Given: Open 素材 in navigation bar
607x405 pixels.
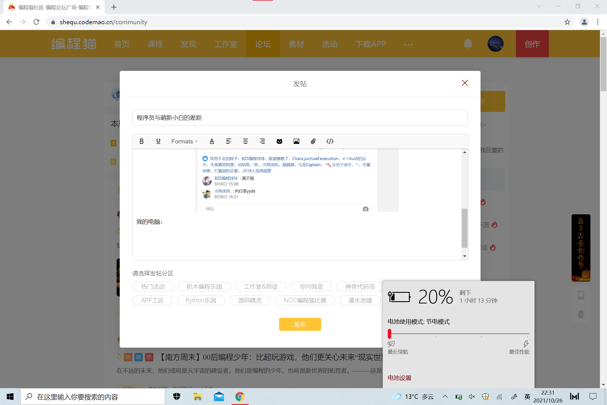Looking at the screenshot, I should click(296, 44).
